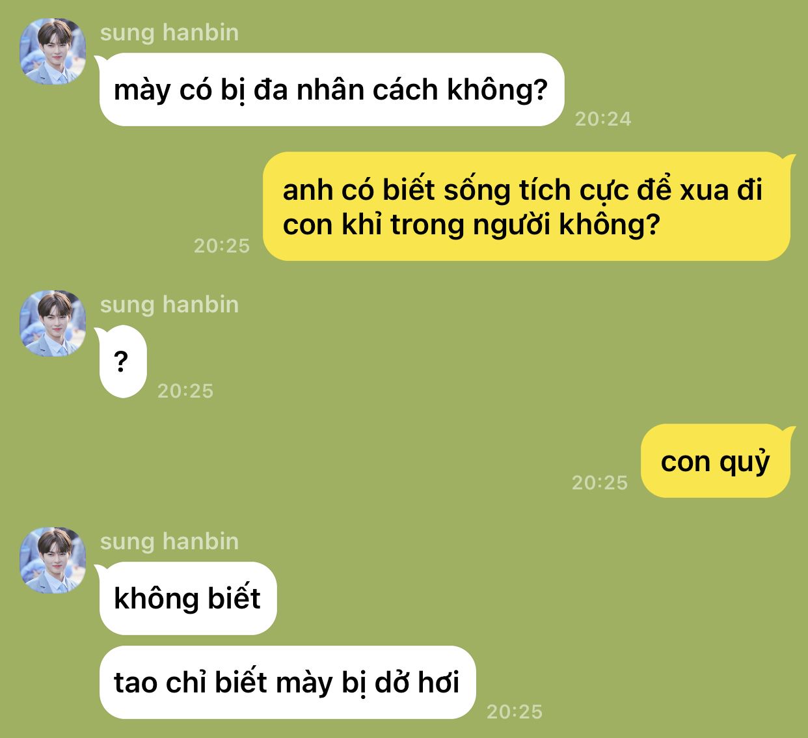Click the 20:24 timestamp
The height and width of the screenshot is (738, 808).
[603, 118]
